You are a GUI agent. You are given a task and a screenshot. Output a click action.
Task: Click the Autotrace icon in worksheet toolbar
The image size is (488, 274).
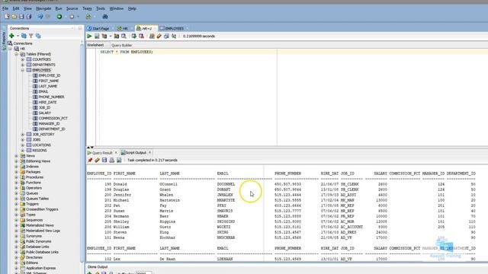click(117, 36)
